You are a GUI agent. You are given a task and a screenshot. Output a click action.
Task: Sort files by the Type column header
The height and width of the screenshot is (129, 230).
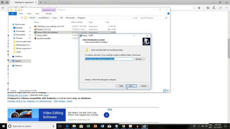91,22
